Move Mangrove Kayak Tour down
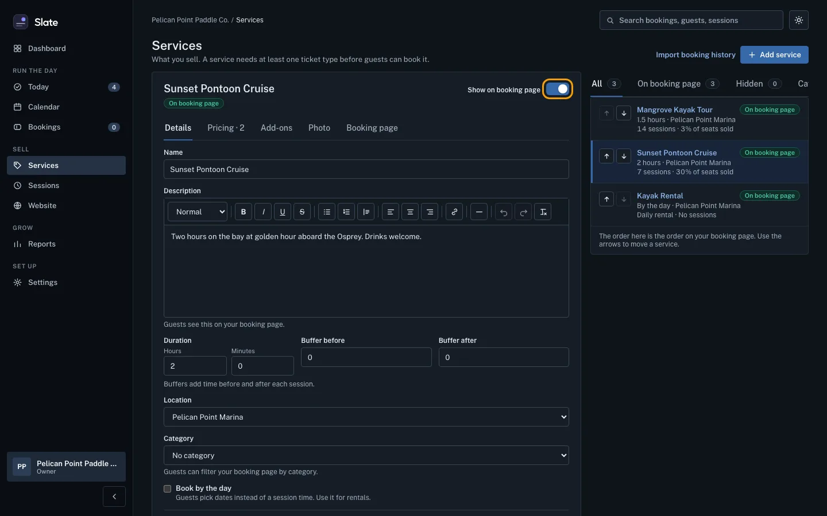The image size is (827, 516). (624, 113)
